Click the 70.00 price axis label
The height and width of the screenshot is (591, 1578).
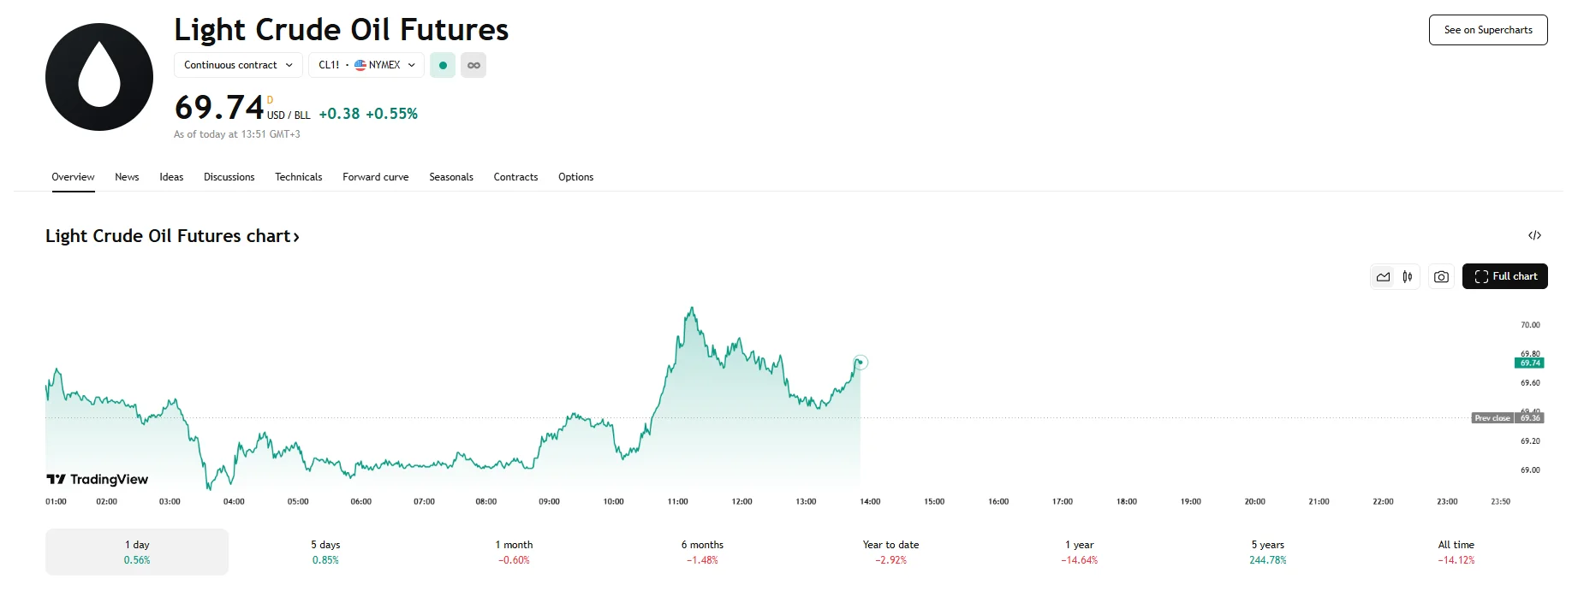click(x=1530, y=325)
